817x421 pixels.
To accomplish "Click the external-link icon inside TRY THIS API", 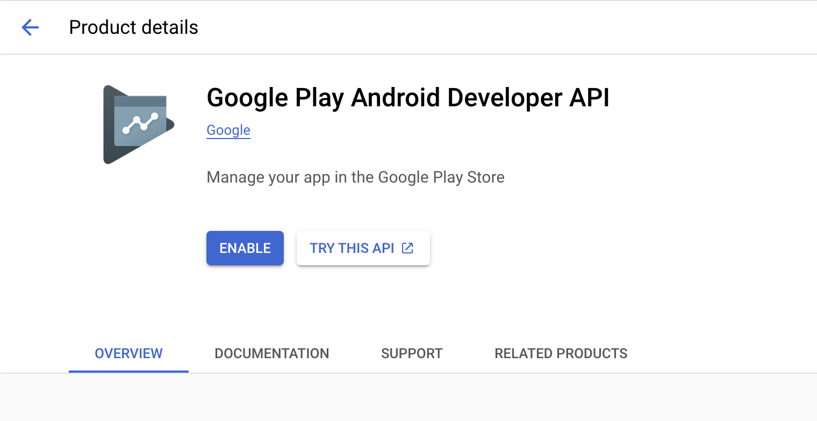I will 407,248.
